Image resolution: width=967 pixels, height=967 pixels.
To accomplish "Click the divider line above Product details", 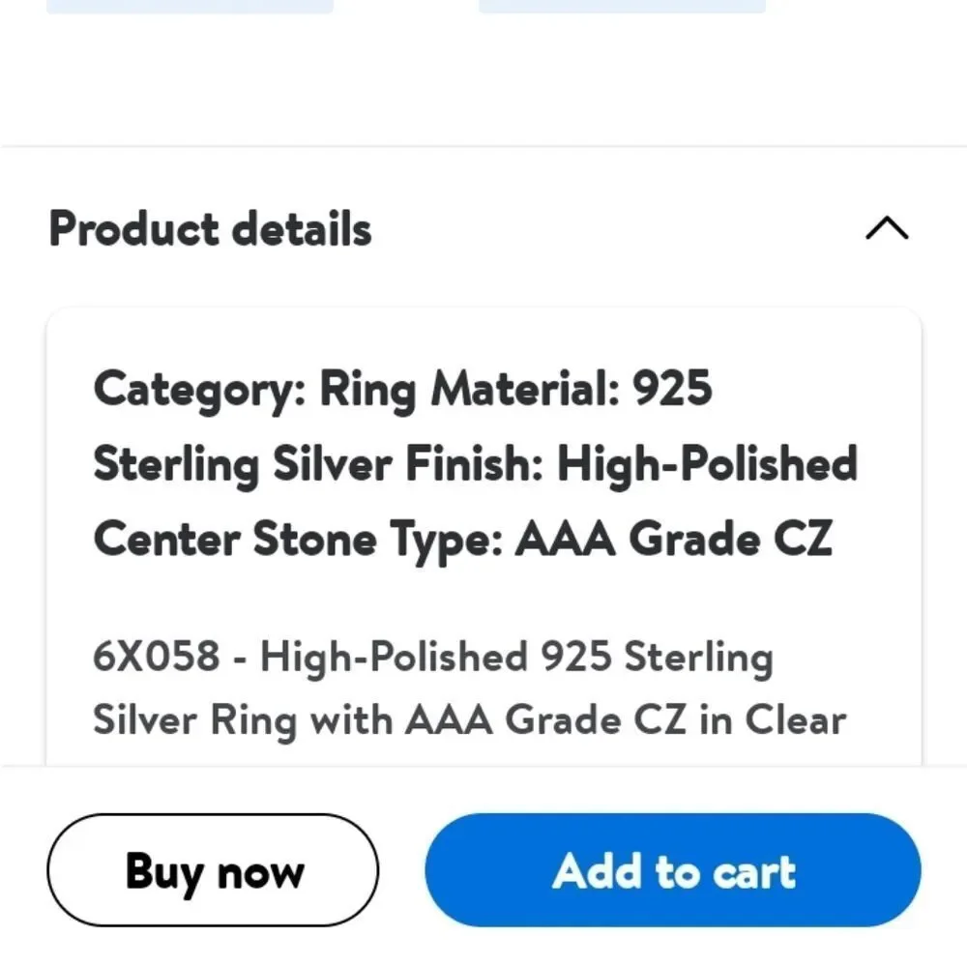I will pyautogui.click(x=483, y=145).
